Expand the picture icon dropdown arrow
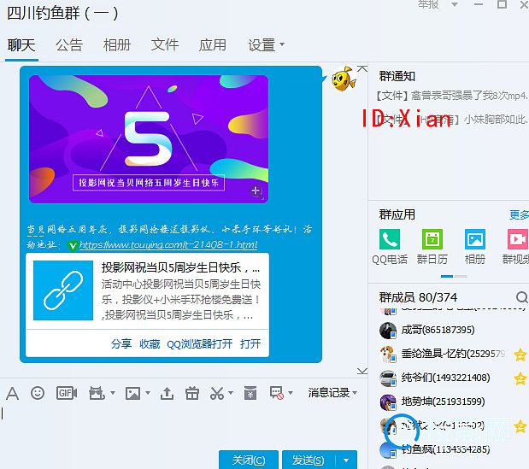This screenshot has width=529, height=469. coord(148,393)
